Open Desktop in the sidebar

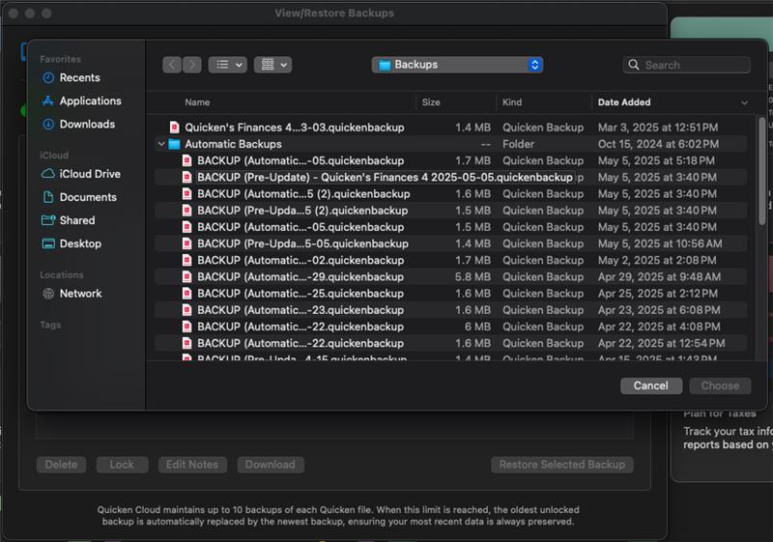tap(72, 243)
